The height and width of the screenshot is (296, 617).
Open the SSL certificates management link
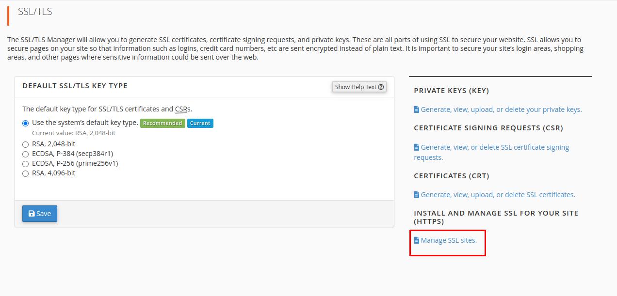(498, 195)
